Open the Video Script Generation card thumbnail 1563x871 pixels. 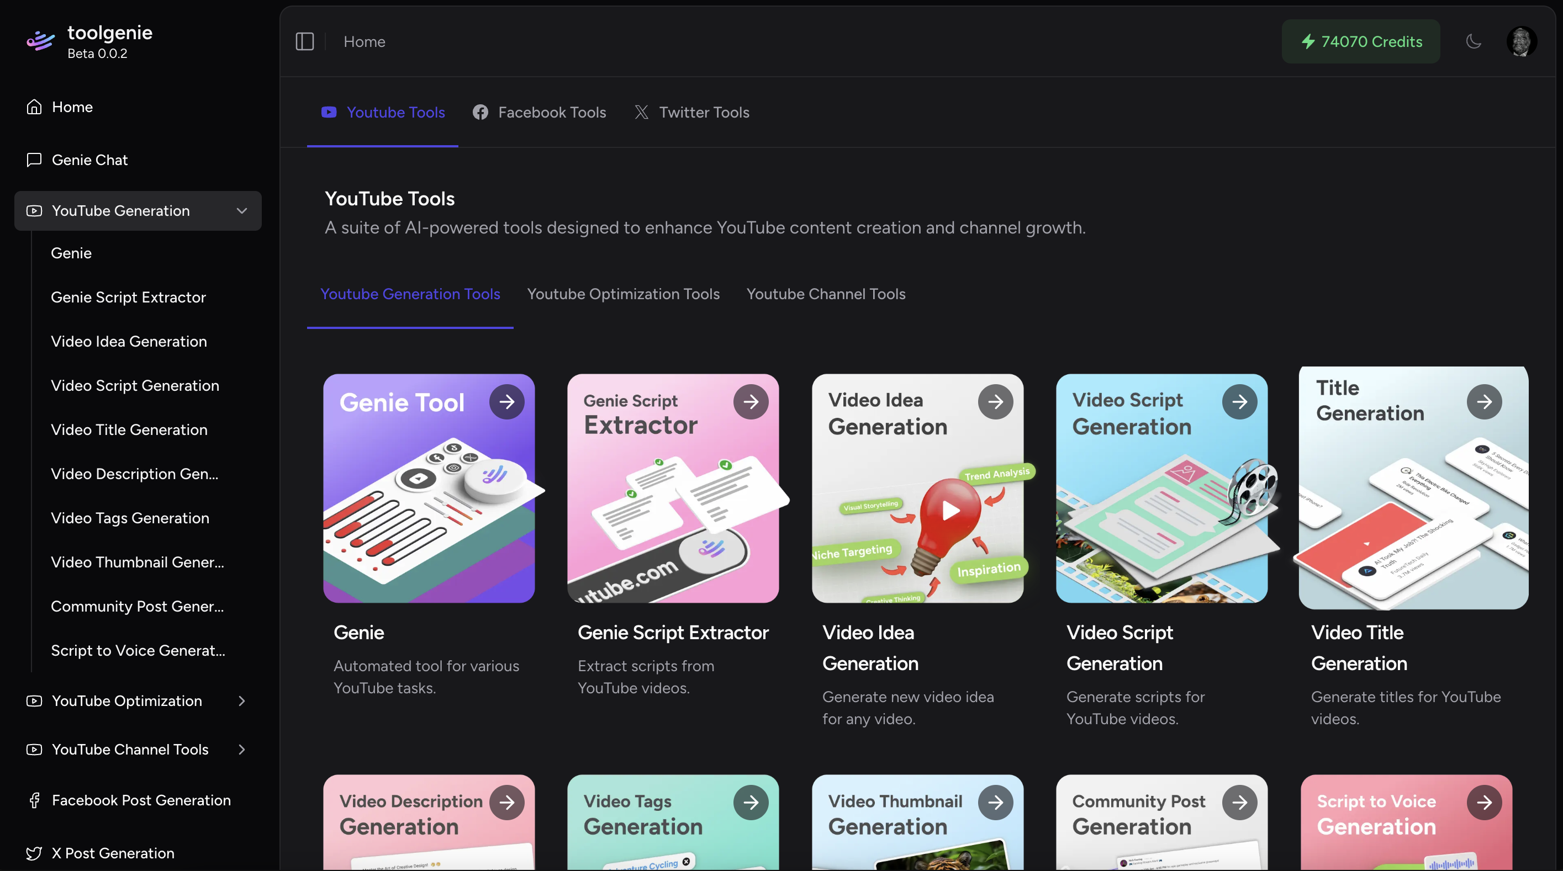point(1162,488)
